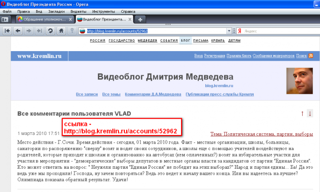320x192 pixels.
Task: Open Комментарии Д.А.Медведева link
Action: 153,94
